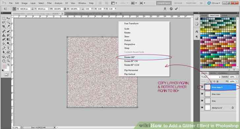This screenshot has height=129, width=240.
Task: Select the Zoom tool
Action: pos(8,61)
